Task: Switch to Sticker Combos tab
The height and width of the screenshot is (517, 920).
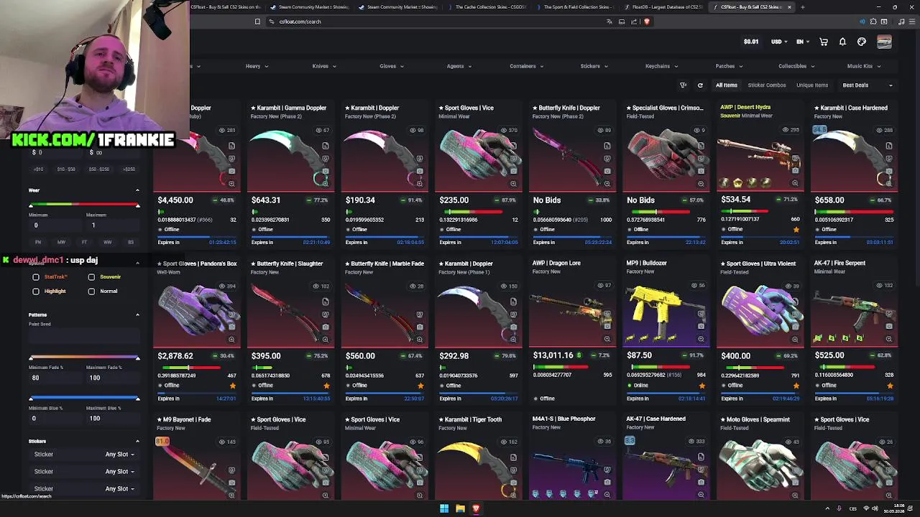Action: point(767,85)
